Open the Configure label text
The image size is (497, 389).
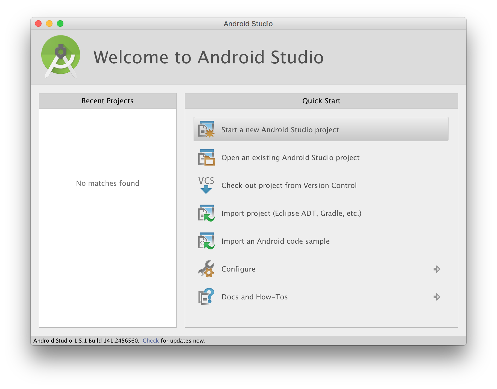pyautogui.click(x=238, y=269)
